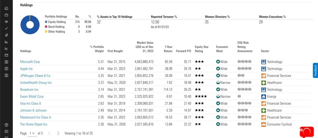Click the line chart icon in sidebar

(7, 48)
